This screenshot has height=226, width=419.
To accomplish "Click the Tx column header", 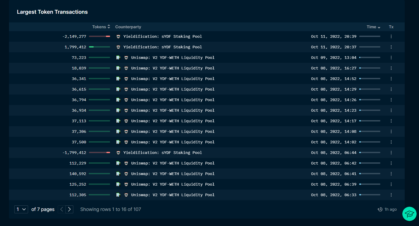I will [x=391, y=27].
